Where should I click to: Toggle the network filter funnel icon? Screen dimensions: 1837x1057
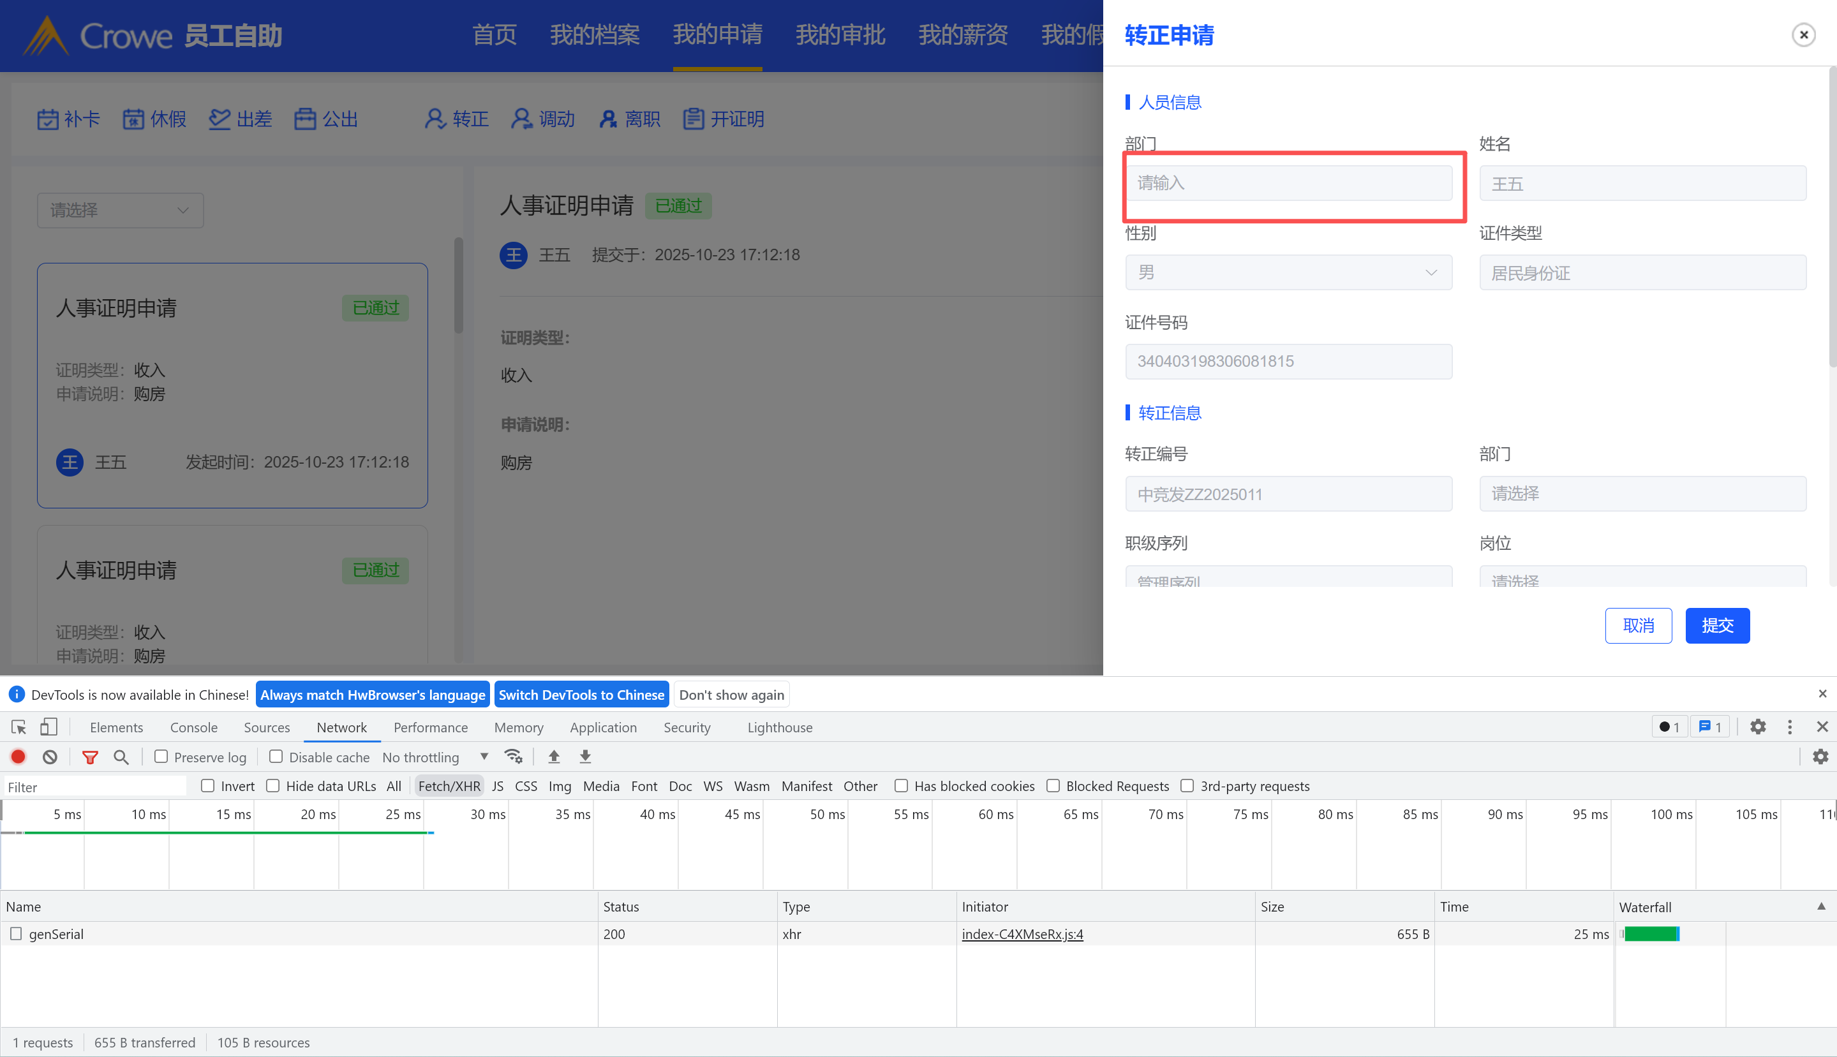pyautogui.click(x=90, y=757)
